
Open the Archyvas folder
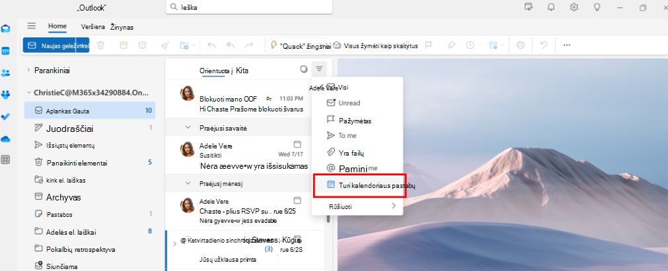coord(90,197)
